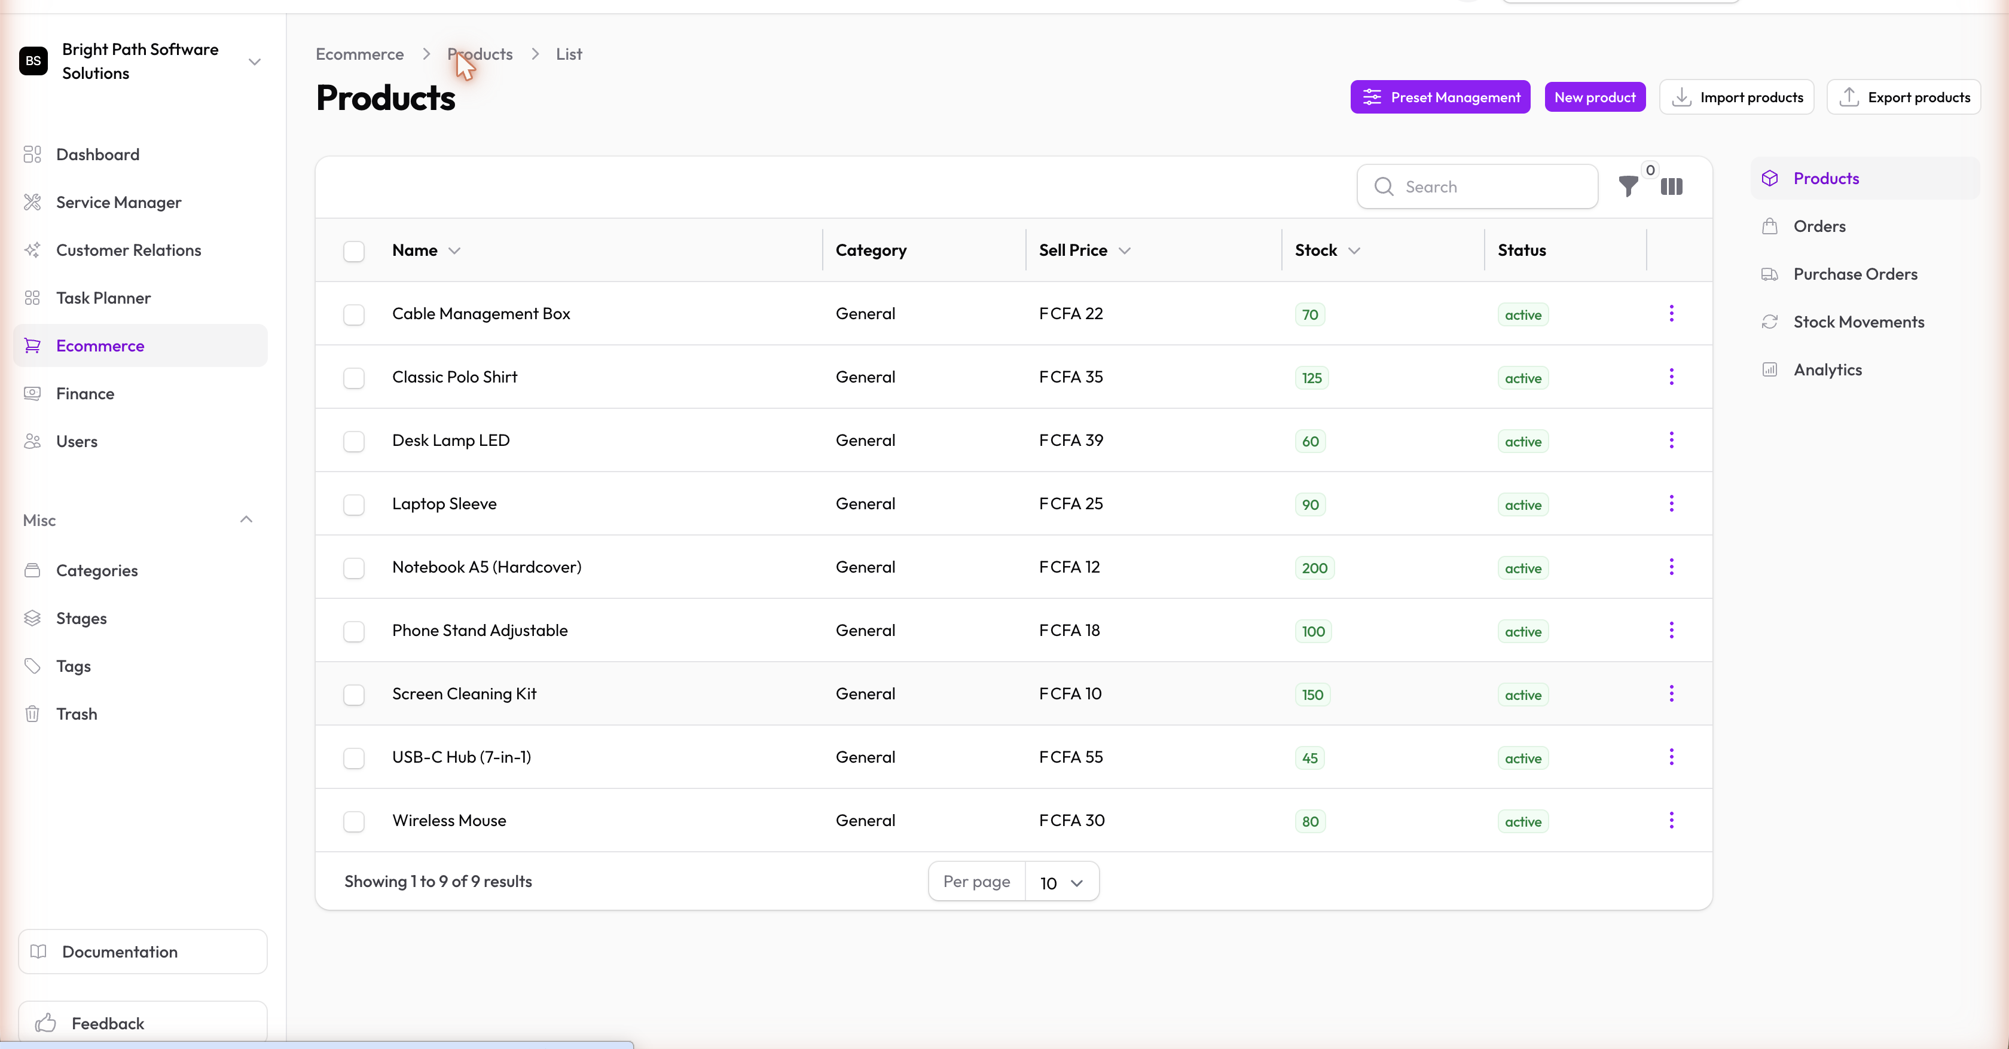Sort by the Stock column chevron
This screenshot has height=1049, width=2009.
coord(1354,251)
